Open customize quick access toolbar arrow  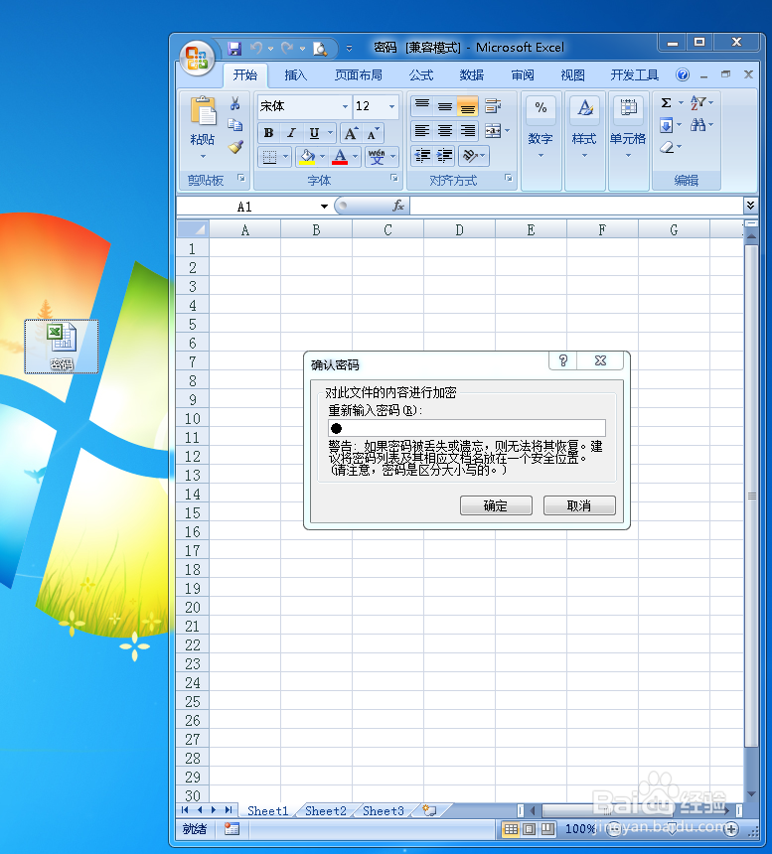[x=349, y=49]
